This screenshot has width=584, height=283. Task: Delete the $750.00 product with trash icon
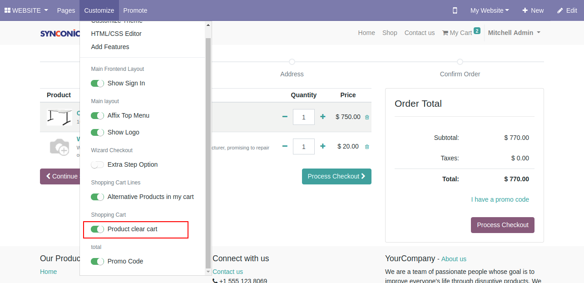pyautogui.click(x=367, y=117)
